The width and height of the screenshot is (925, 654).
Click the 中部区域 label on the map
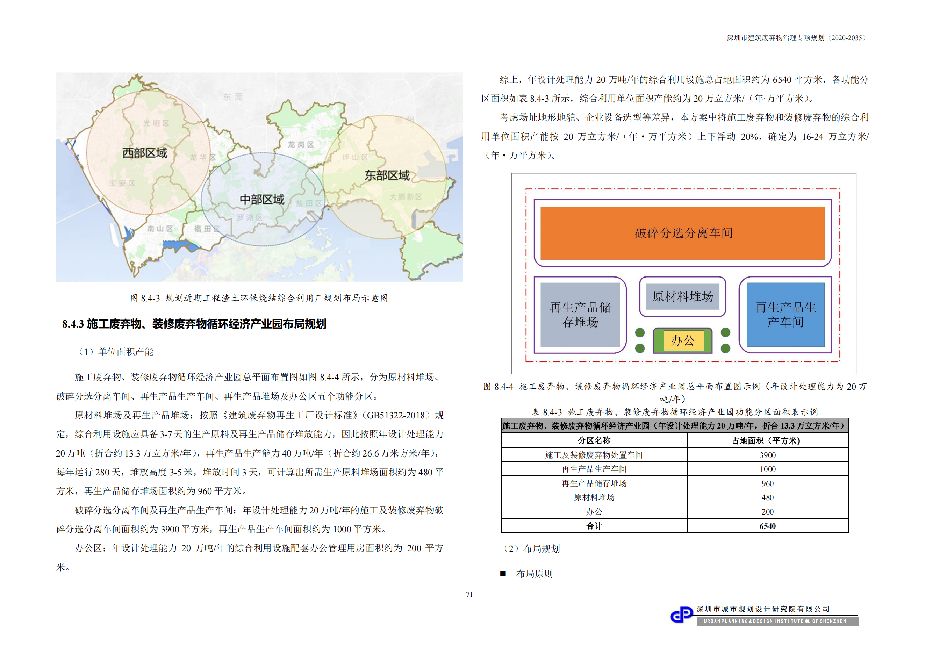(262, 200)
